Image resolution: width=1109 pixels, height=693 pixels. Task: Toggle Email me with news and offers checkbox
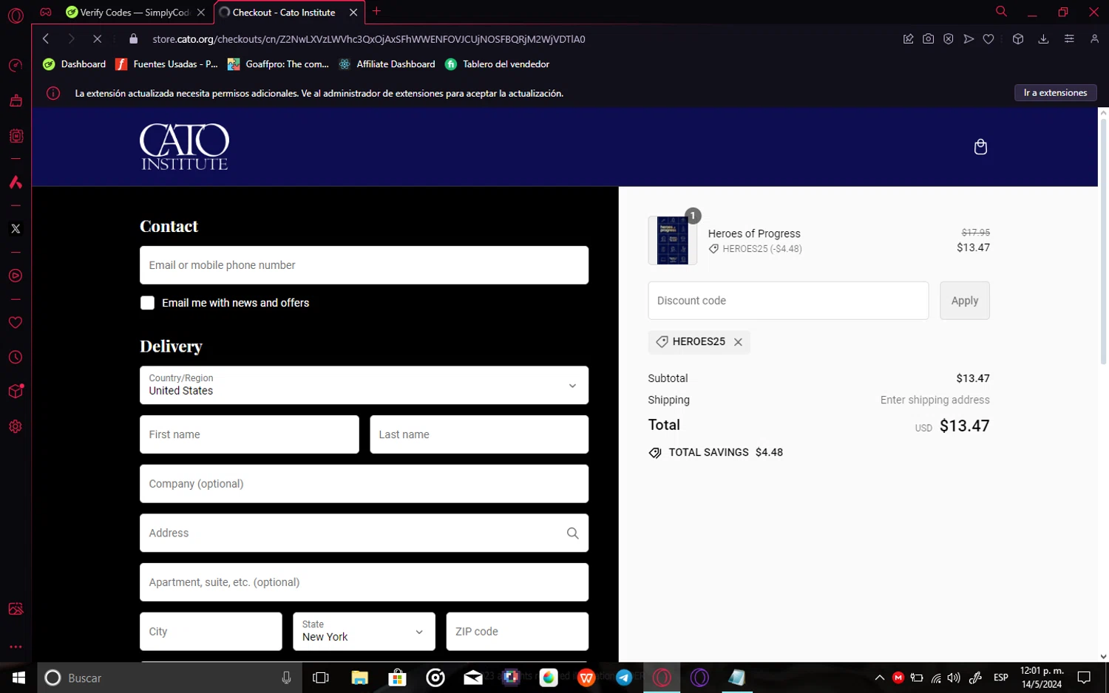click(x=148, y=303)
